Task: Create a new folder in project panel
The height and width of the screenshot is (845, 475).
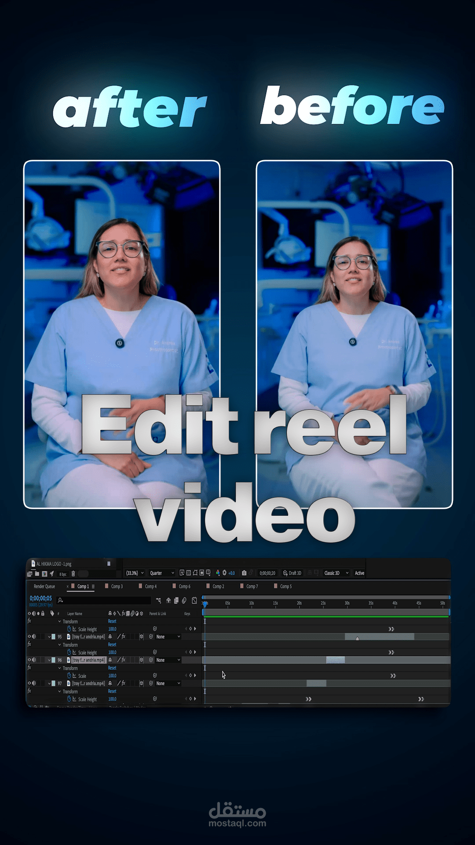Action: 37,573
